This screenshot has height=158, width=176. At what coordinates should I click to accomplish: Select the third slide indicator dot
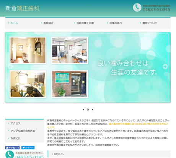coord(93,110)
